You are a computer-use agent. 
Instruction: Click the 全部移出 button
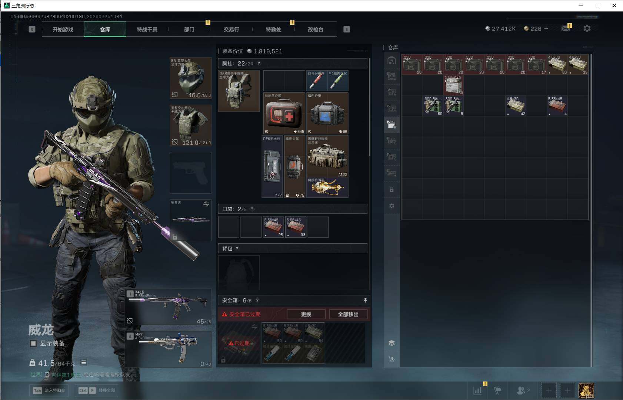(348, 314)
